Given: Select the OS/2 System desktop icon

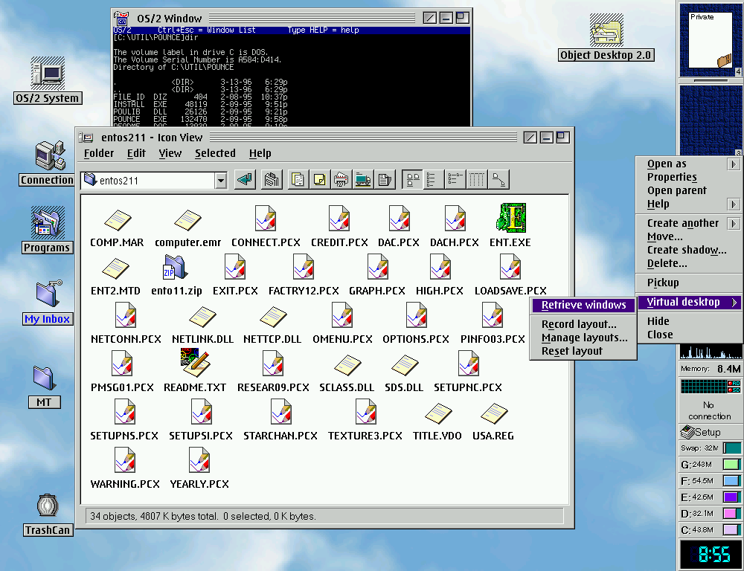Looking at the screenshot, I should point(48,73).
